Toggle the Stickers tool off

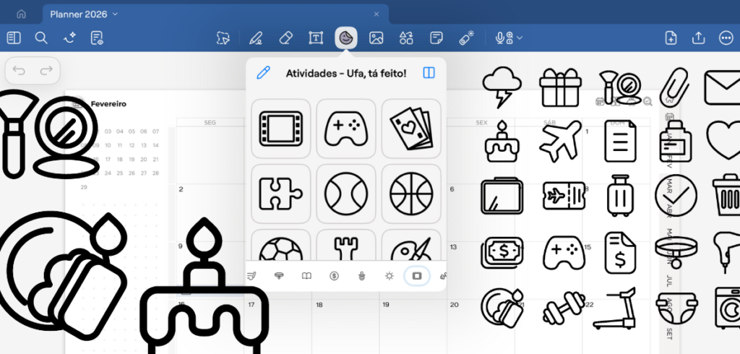pos(345,38)
